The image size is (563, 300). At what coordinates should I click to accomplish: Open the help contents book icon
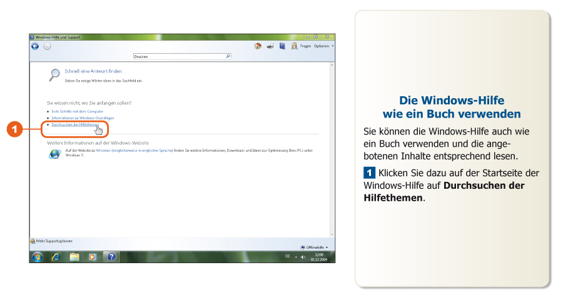(x=282, y=46)
